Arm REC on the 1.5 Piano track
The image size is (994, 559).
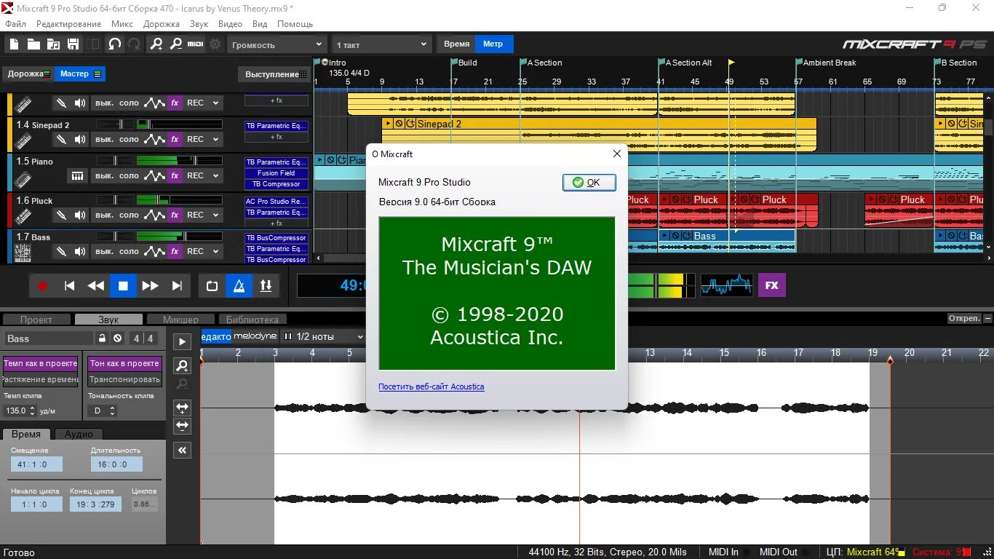point(195,175)
